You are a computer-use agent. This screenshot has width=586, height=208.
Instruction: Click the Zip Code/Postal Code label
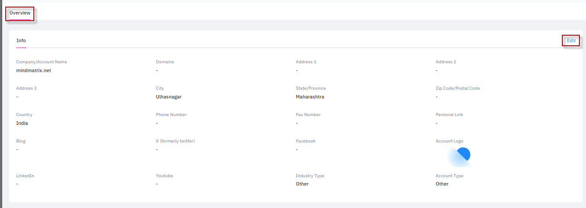[458, 88]
